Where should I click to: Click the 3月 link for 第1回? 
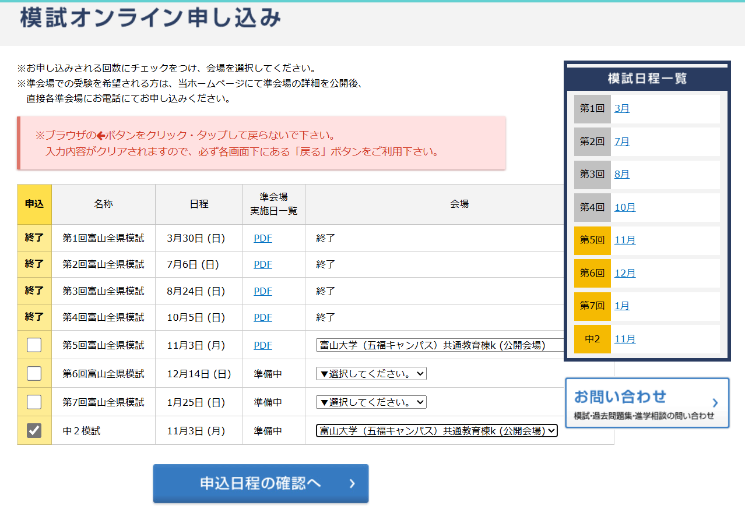(x=621, y=109)
